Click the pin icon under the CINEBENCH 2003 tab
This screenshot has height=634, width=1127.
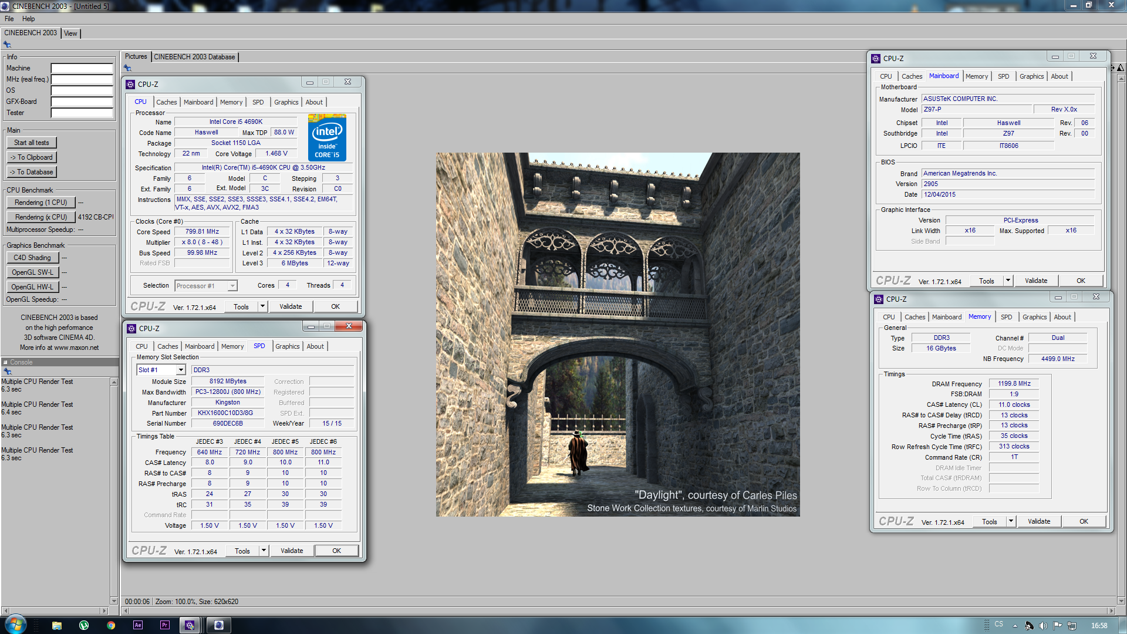click(x=7, y=44)
